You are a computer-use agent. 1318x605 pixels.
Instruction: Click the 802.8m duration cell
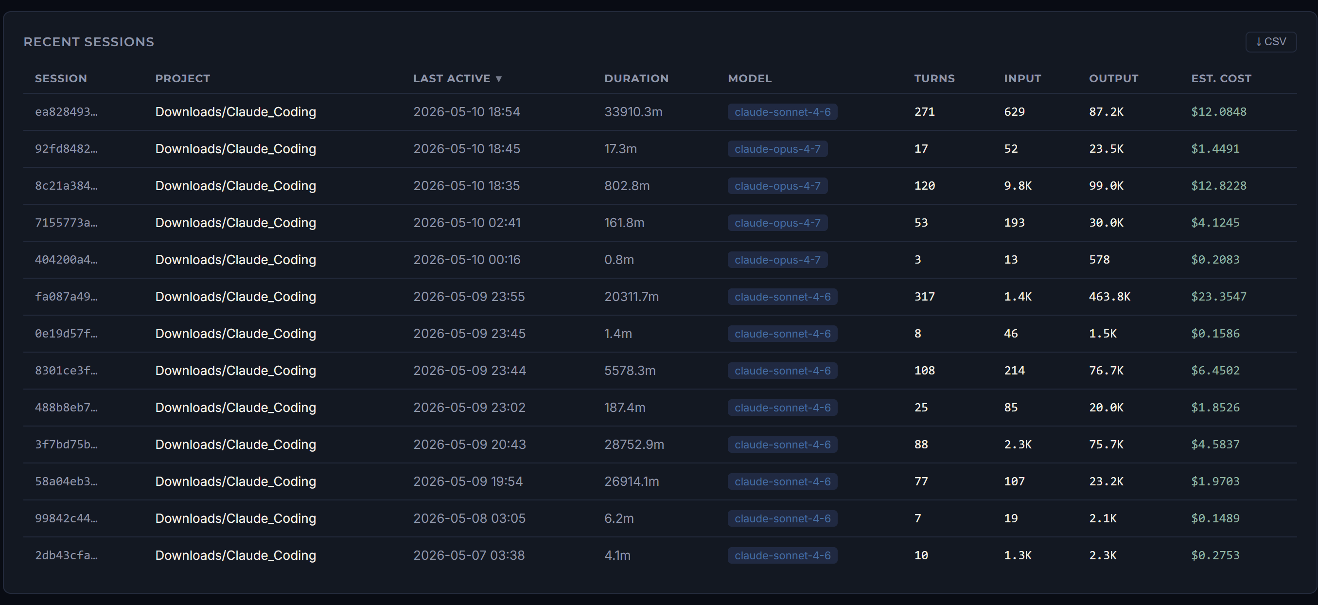pyautogui.click(x=627, y=185)
